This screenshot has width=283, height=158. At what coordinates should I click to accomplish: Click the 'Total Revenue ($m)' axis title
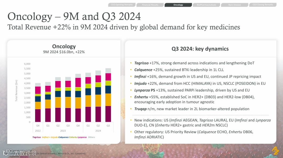[x=16, y=91]
